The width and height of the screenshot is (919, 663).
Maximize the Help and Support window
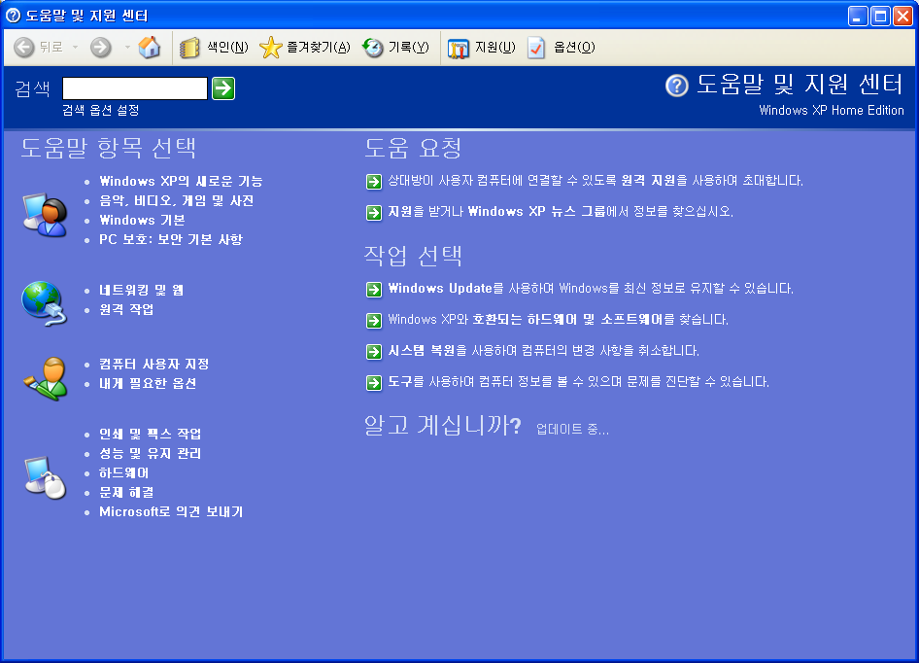click(x=880, y=16)
